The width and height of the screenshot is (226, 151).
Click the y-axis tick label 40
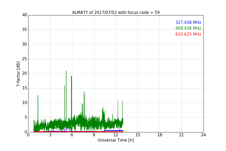(25, 15)
